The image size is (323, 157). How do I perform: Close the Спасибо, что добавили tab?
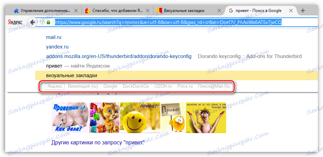(x=148, y=11)
